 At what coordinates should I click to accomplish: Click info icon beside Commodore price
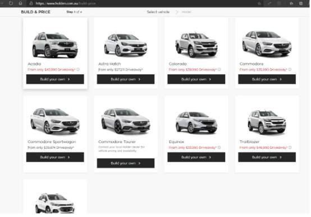(290, 69)
